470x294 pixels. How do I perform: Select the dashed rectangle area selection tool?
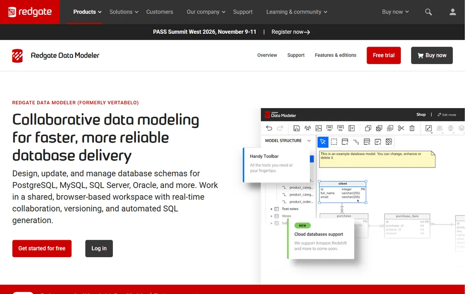click(x=334, y=142)
